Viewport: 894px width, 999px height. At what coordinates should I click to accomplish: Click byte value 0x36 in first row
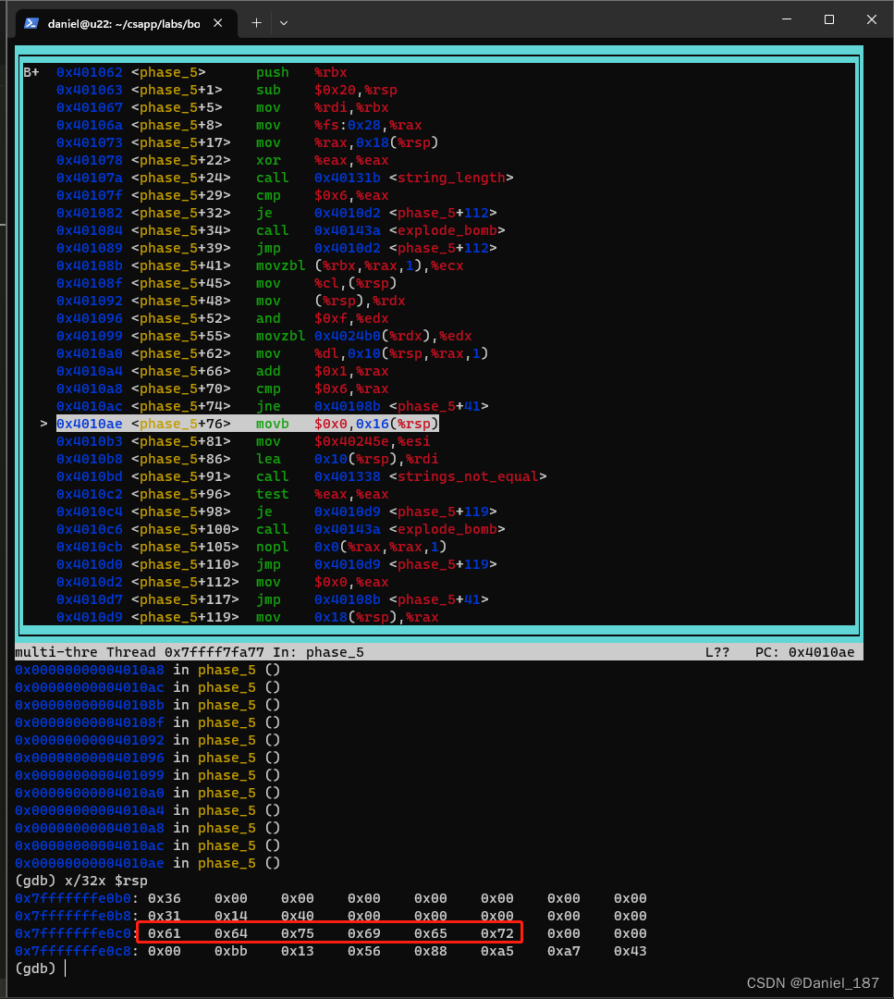click(165, 898)
